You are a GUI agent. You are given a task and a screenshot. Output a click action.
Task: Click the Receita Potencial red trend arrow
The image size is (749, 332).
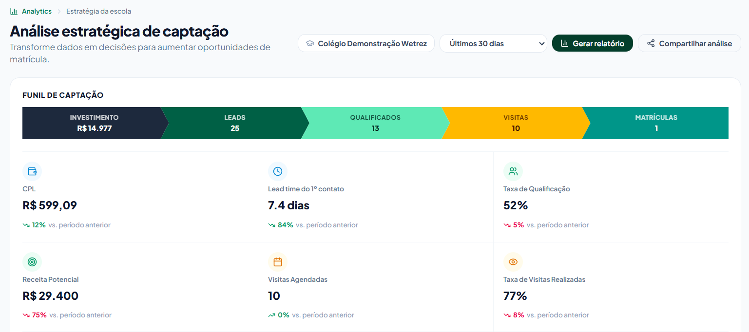[x=26, y=315]
